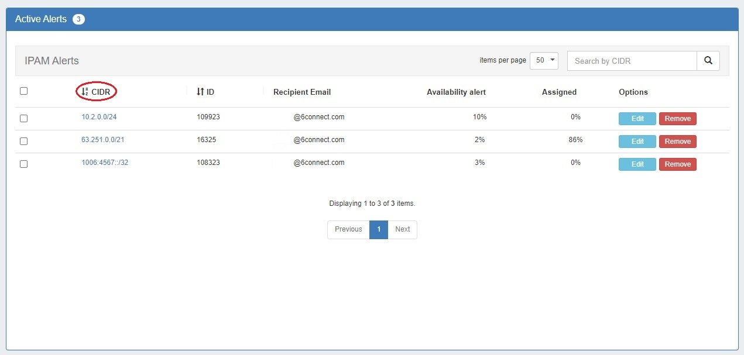The image size is (744, 355).
Task: Click into the Search by CIDR field
Action: point(632,61)
